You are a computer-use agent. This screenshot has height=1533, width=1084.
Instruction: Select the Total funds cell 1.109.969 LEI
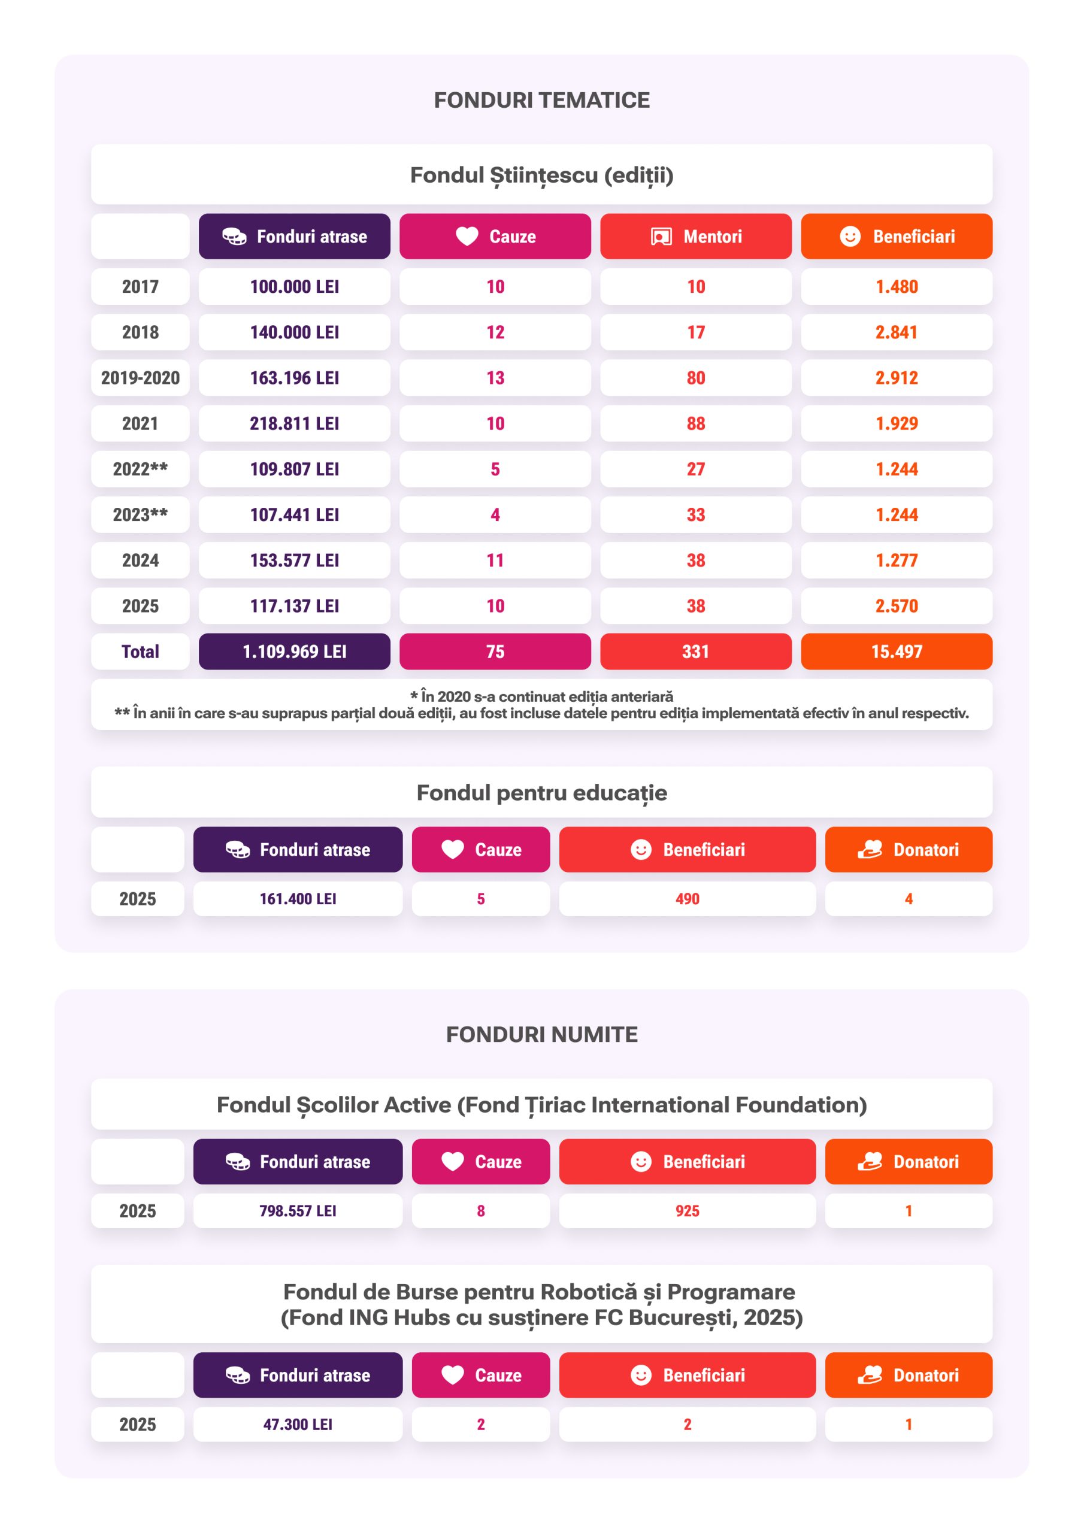tap(295, 651)
